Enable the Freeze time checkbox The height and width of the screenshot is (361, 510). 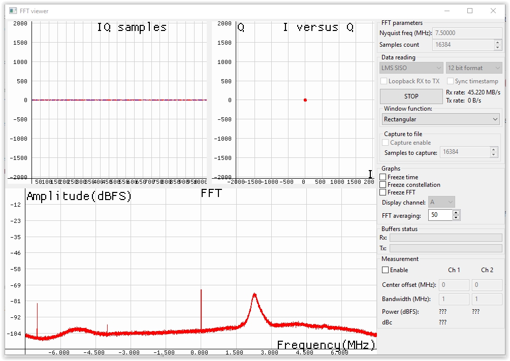(383, 177)
